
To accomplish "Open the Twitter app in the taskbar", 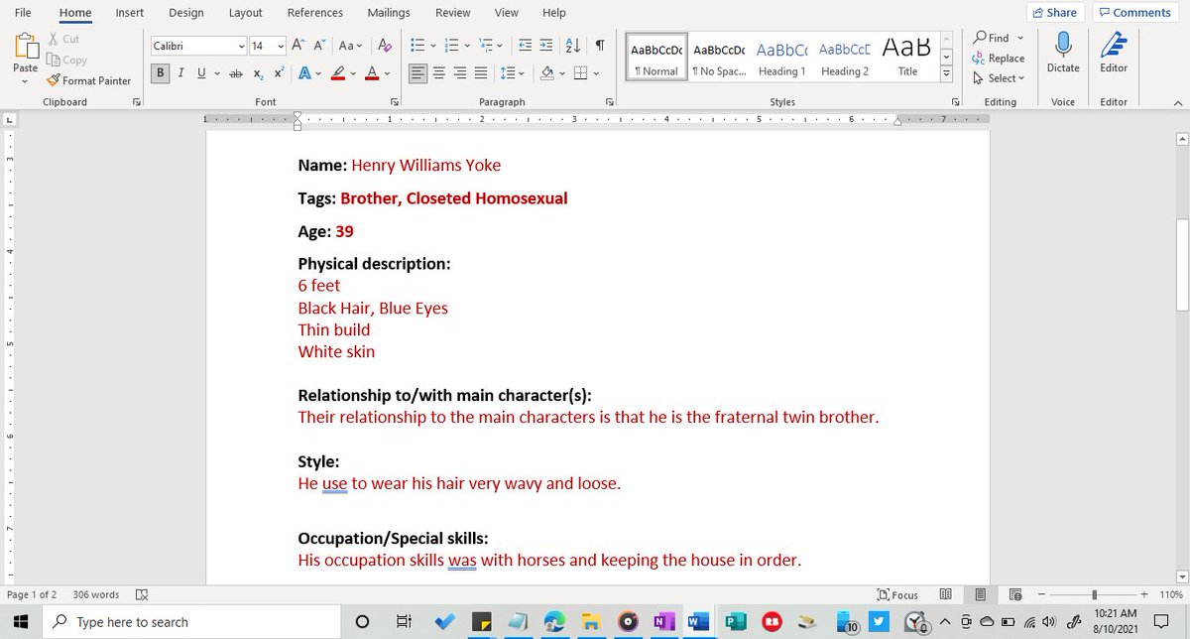I will pyautogui.click(x=878, y=622).
